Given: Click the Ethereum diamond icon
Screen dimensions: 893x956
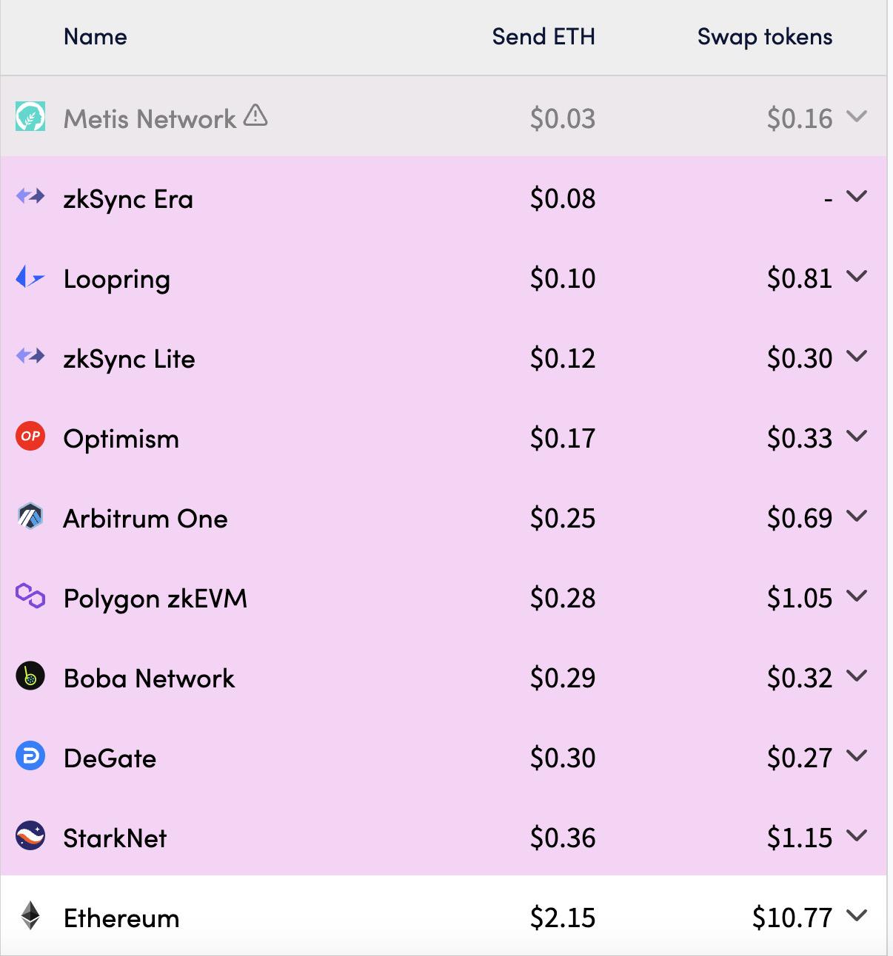Looking at the screenshot, I should click(x=30, y=916).
